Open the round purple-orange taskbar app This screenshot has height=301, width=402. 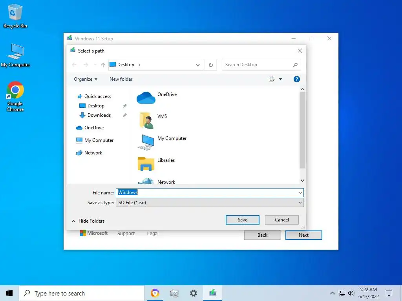(155, 293)
